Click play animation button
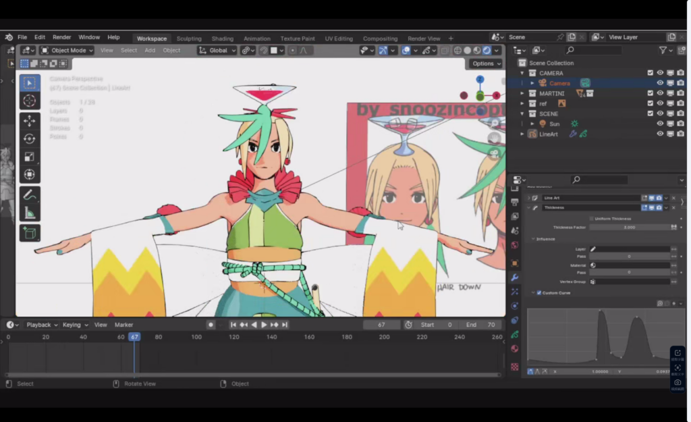The height and width of the screenshot is (422, 691). tap(264, 325)
